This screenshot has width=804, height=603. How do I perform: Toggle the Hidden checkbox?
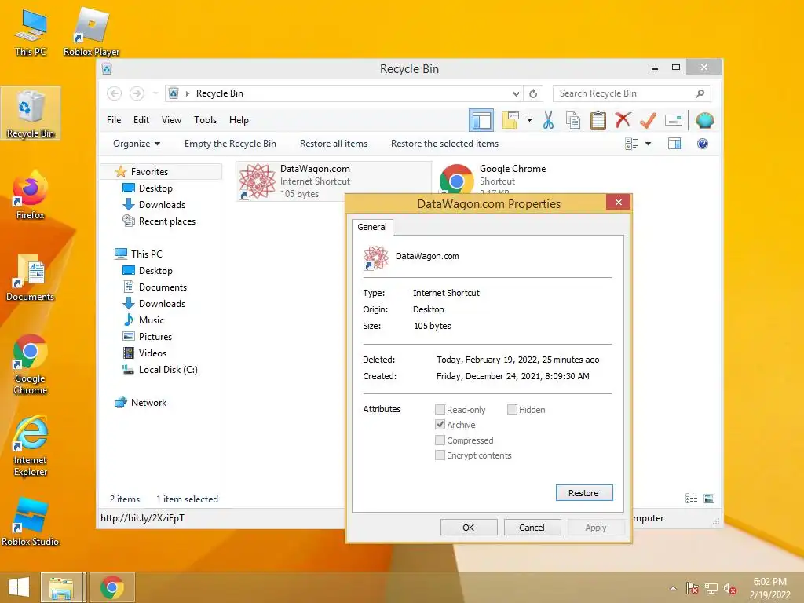coord(512,409)
